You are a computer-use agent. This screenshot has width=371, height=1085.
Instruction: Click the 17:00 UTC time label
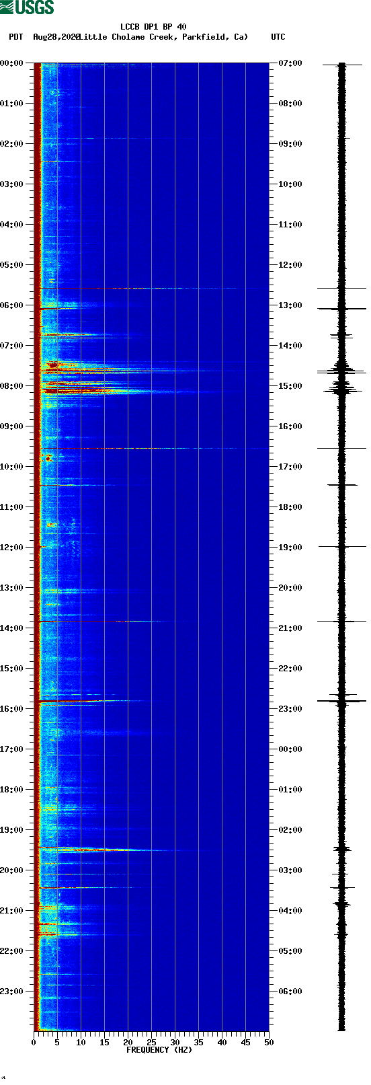(x=290, y=467)
